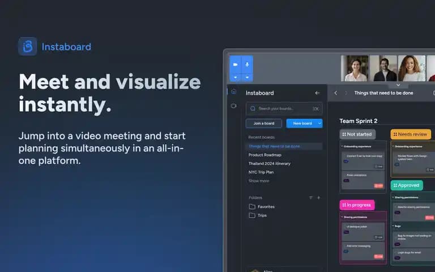Screen dimensions: 435x272
Task: Click the Team Sprint 2 title
Action: [x=358, y=121]
